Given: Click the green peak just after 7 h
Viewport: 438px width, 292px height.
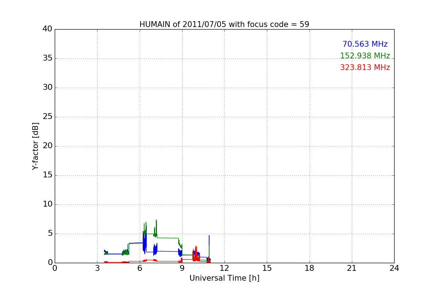Looking at the screenshot, I should click(156, 228).
